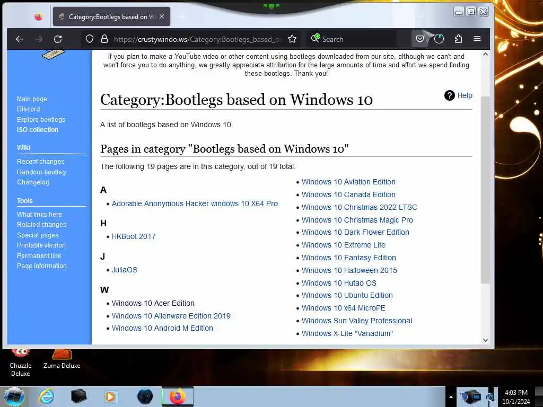Open Windows 10 Christmas Magic Pro

pos(357,220)
